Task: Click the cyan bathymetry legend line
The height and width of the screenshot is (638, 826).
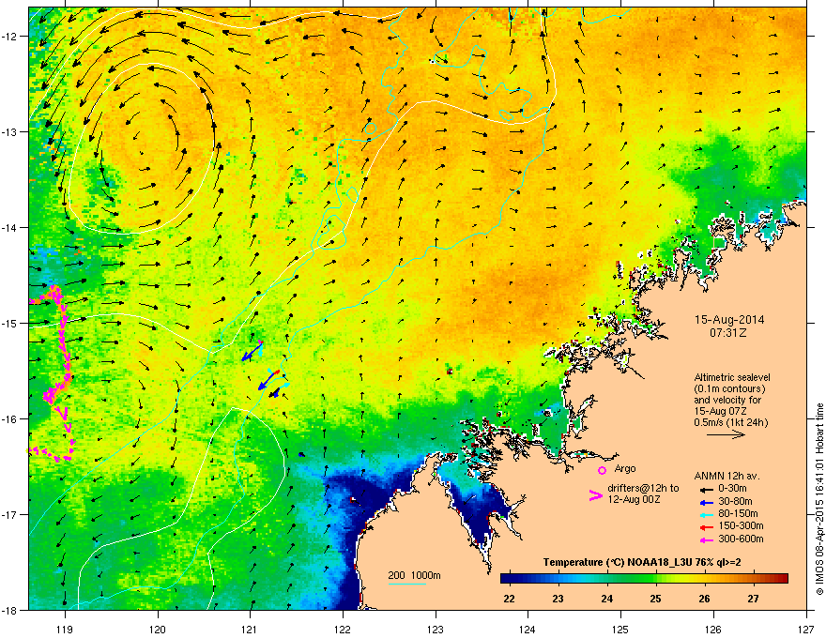Action: pos(406,584)
